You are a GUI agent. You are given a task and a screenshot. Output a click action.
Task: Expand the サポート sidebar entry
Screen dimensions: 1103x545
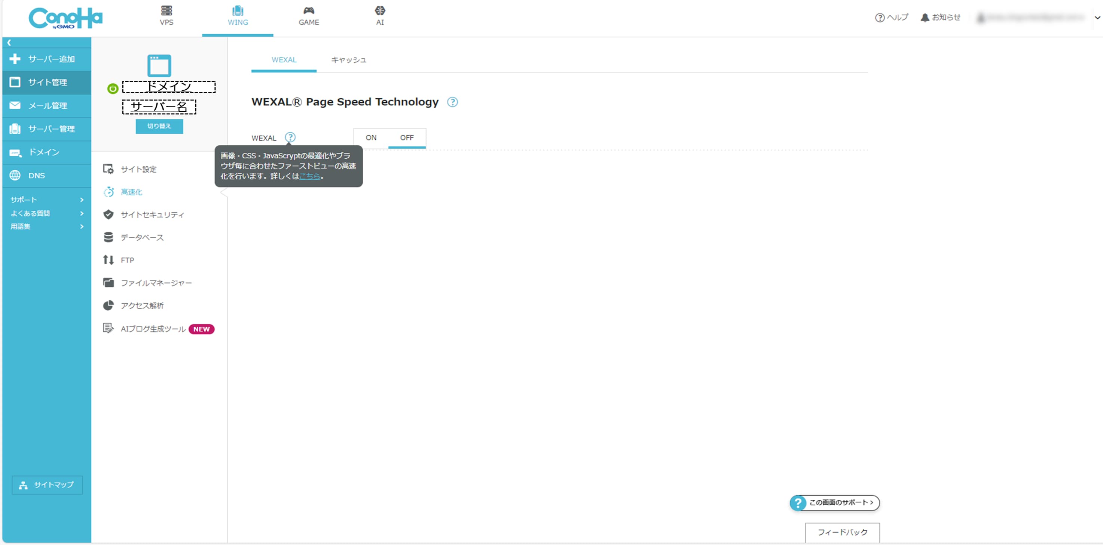tap(47, 199)
